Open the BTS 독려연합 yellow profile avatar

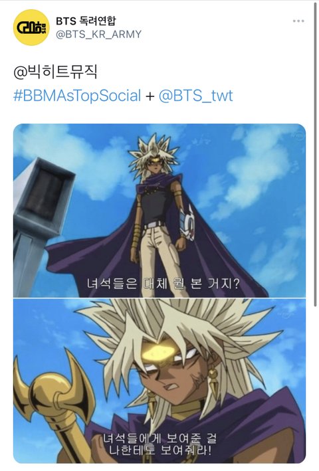[x=31, y=27]
